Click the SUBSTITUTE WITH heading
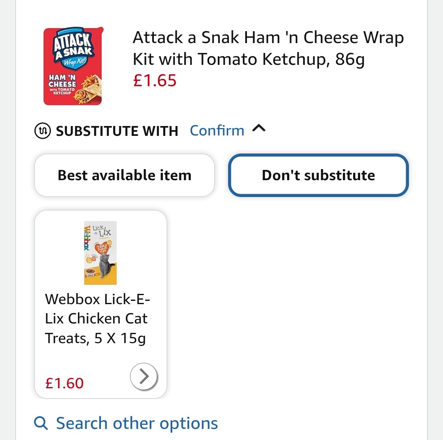The height and width of the screenshot is (440, 443). coord(117,131)
